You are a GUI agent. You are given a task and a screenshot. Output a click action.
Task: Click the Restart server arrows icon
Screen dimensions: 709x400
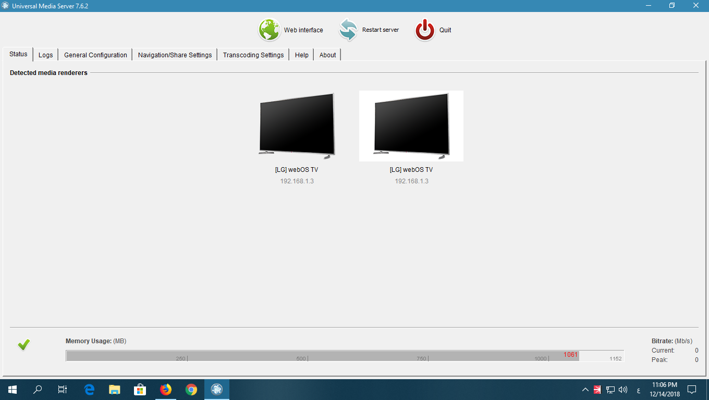pos(348,30)
